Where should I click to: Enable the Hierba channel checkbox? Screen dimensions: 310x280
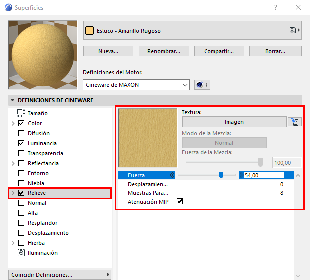21,243
